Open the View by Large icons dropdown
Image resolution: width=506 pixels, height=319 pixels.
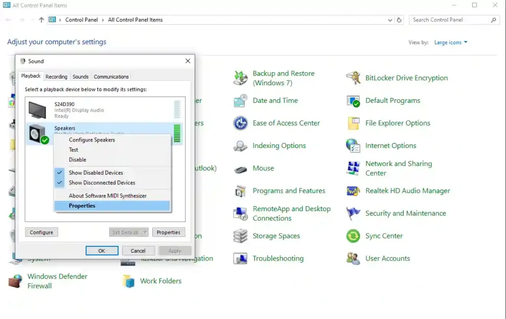[451, 43]
